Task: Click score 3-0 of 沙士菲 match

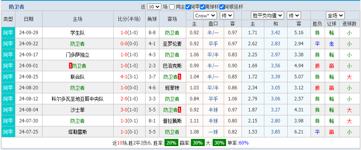Action: coord(124,110)
